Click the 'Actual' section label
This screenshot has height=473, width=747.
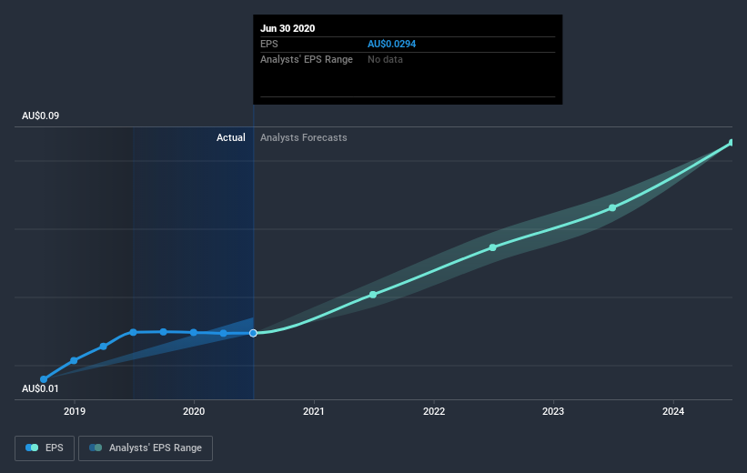pos(231,137)
